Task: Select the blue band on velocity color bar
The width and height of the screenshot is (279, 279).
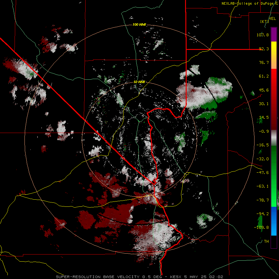Action: point(274,221)
